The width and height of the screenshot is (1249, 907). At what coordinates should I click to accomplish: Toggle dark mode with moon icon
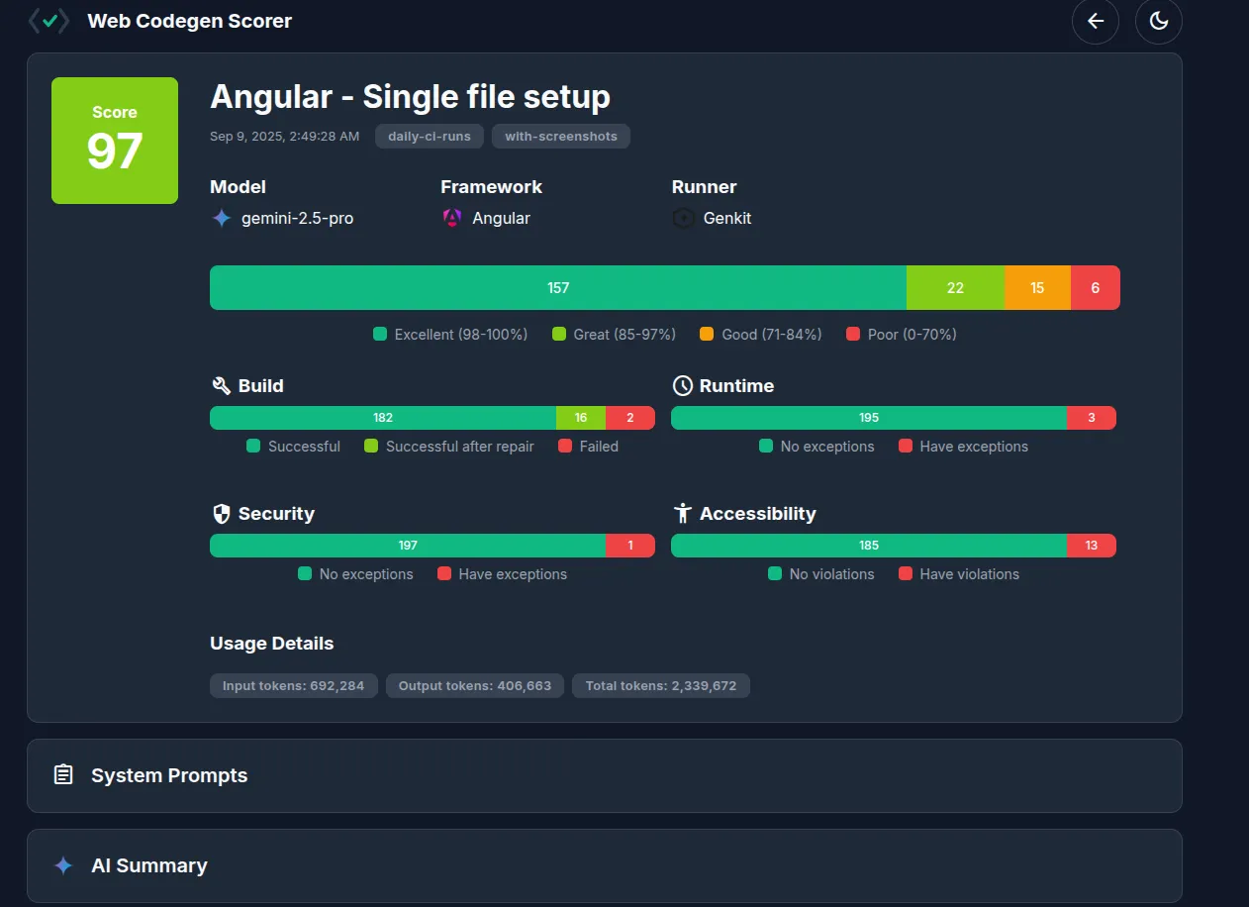[x=1158, y=21]
